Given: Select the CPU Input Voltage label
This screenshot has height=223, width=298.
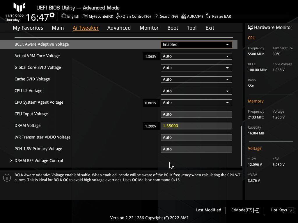Looking at the screenshot, I should 31,114.
